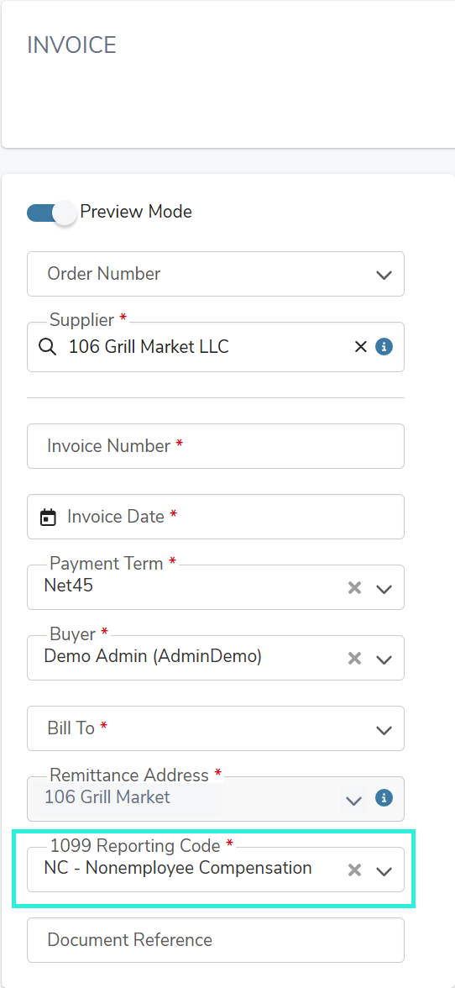Expand the Buyer dropdown arrow
Viewport: 455px width, 988px height.
pos(384,660)
